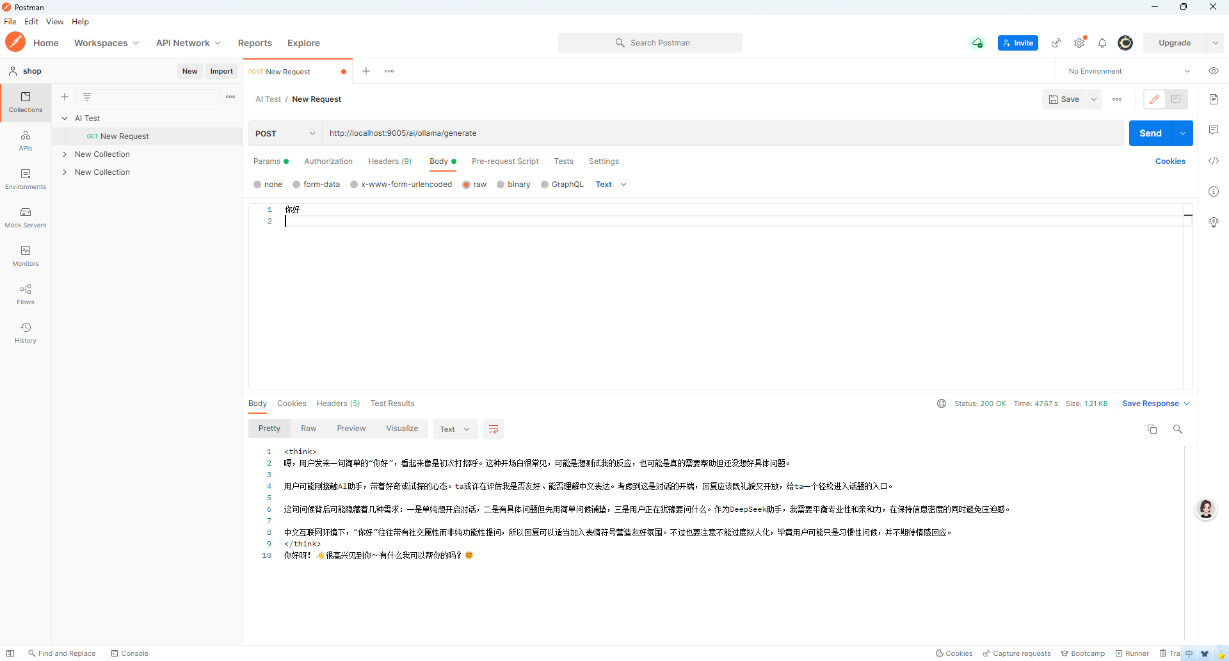
Task: Open the request info icon
Action: tap(1214, 192)
